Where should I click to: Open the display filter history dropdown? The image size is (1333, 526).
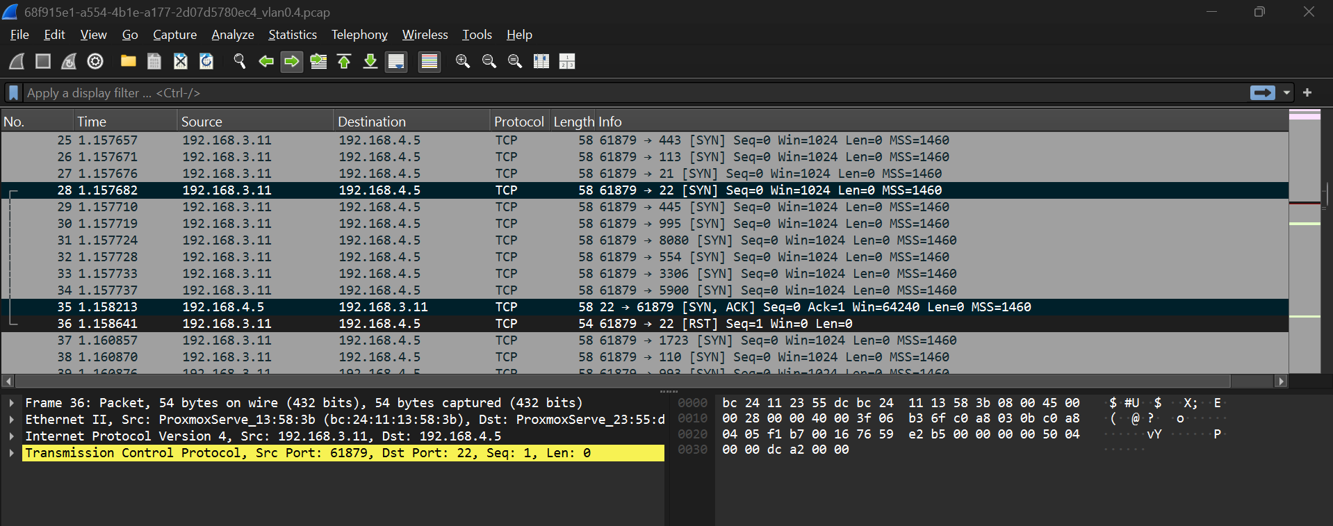pos(1286,92)
